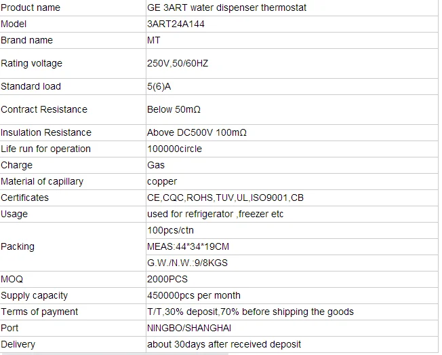Image resolution: width=442 pixels, height=355 pixels.
Task: Select the '100000circle' life run value
Action: [x=174, y=149]
